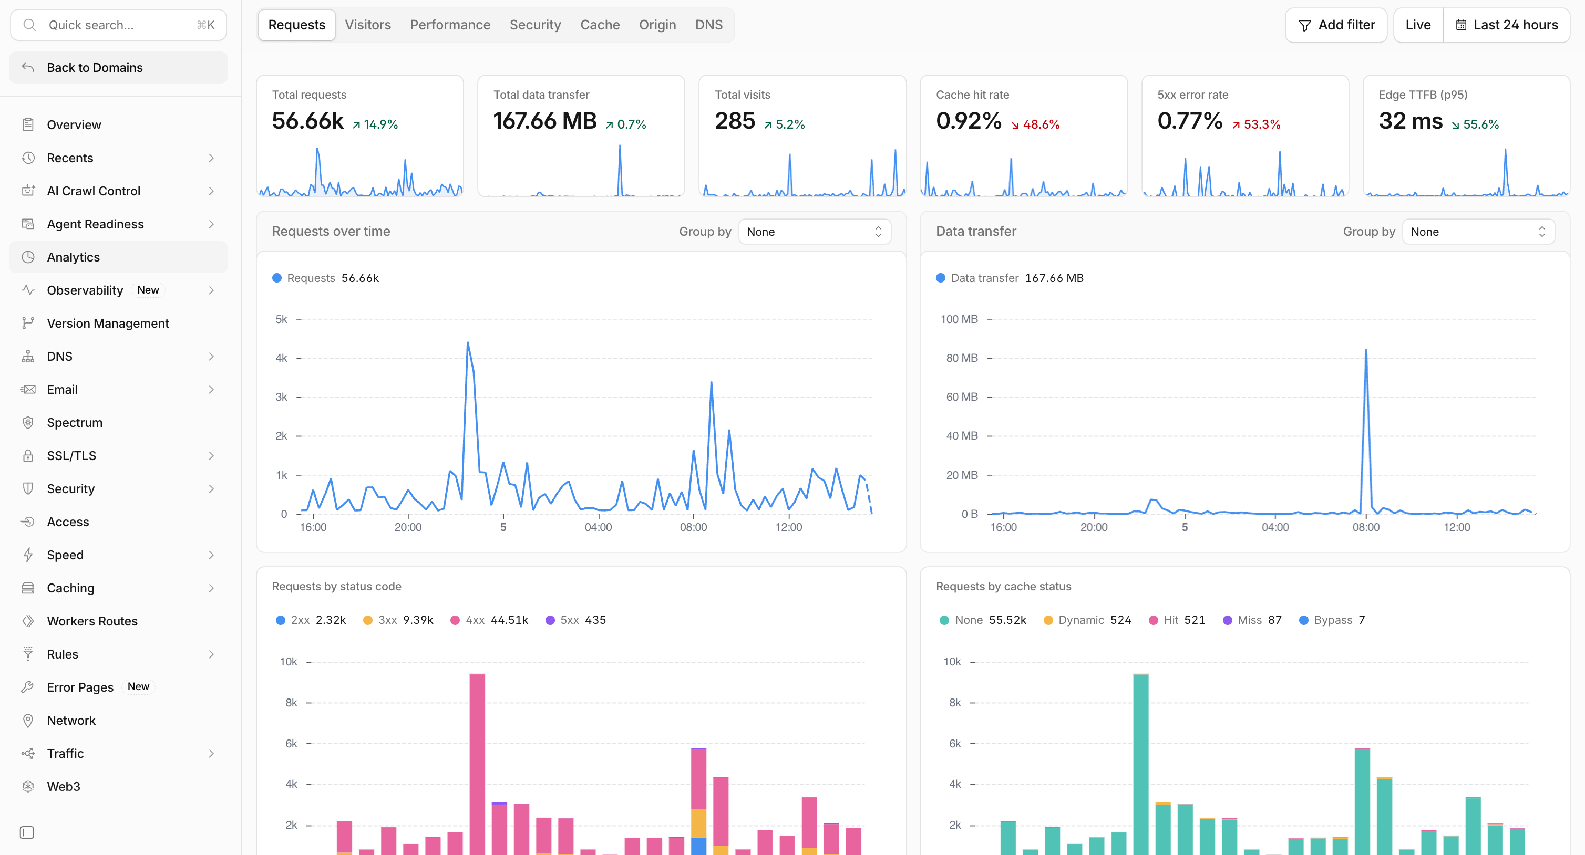Image resolution: width=1585 pixels, height=855 pixels.
Task: Toggle the 2xx status code series
Action: 311,620
